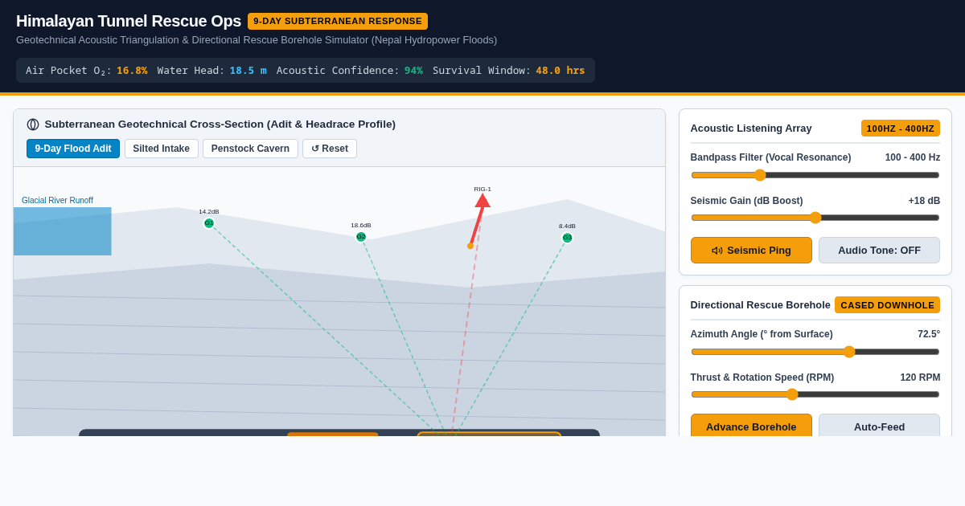Screen dimensions: 965x506
Task: Click the G2 geophone sensor node
Action: click(x=361, y=237)
